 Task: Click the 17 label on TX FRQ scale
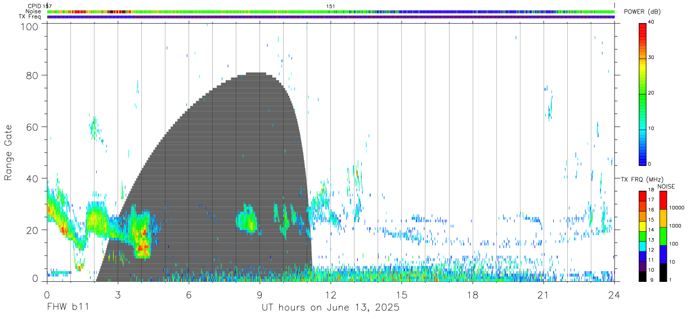652,199
